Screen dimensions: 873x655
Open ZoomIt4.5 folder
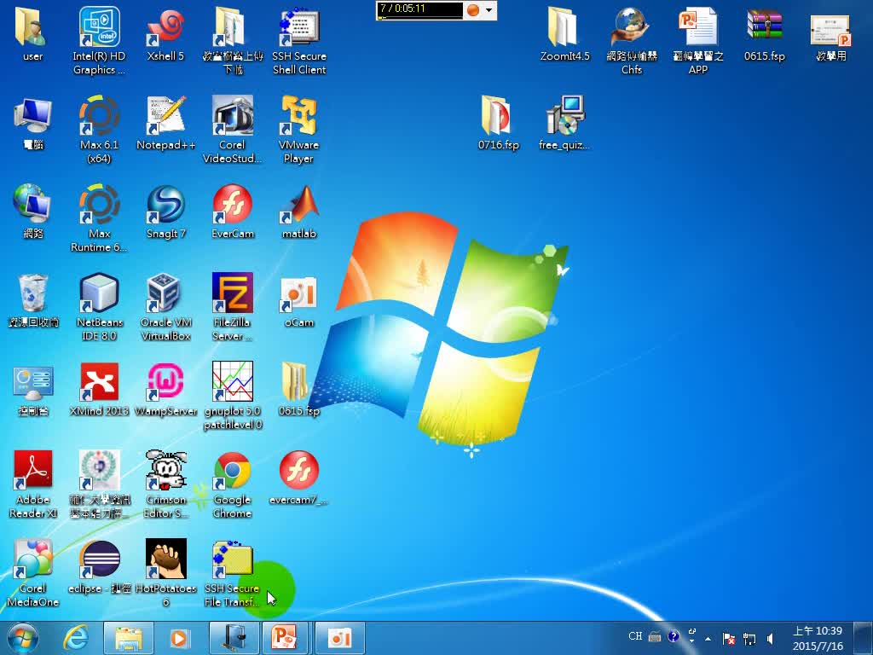pos(564,34)
